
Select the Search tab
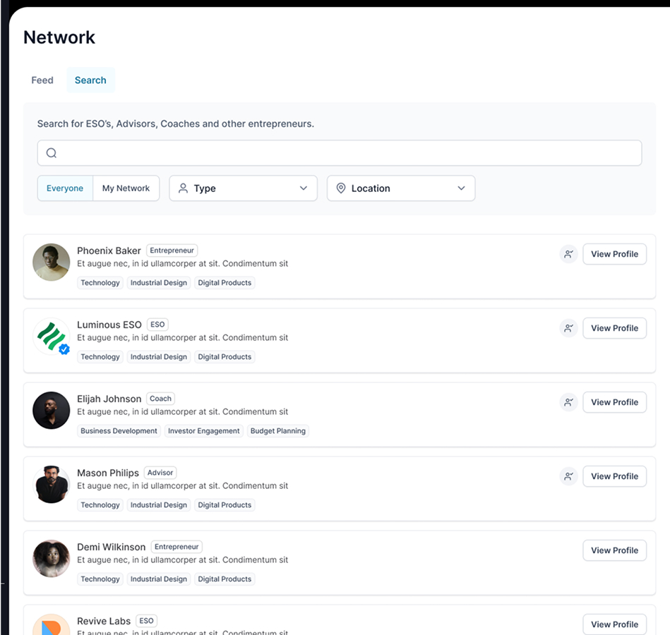tap(90, 80)
